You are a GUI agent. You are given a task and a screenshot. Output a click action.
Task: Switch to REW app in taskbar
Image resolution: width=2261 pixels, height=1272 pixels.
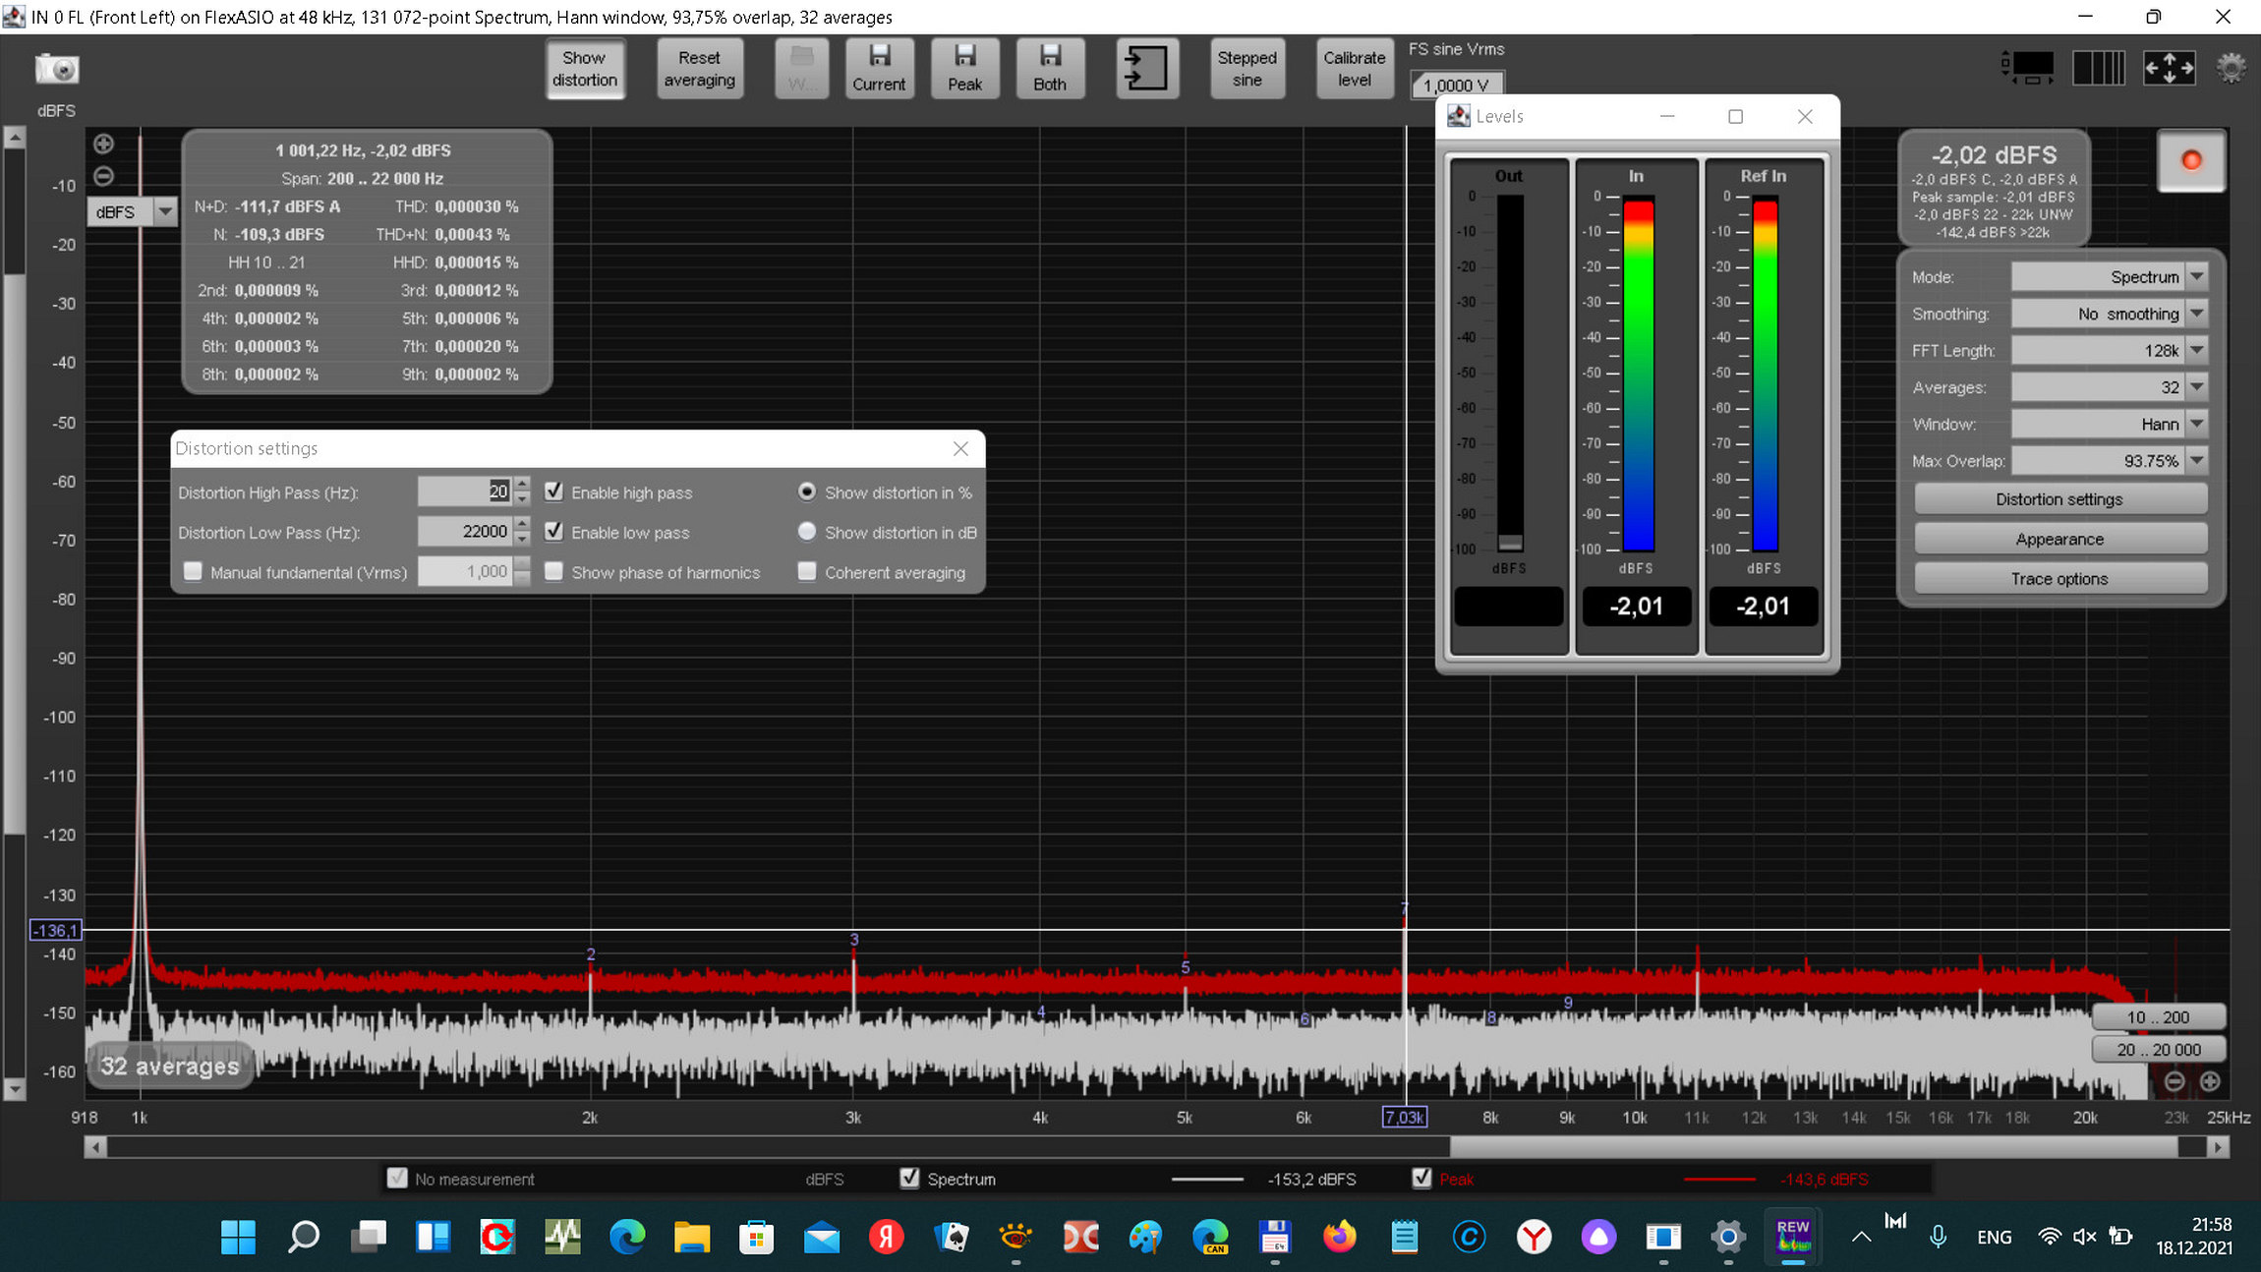pos(1793,1237)
